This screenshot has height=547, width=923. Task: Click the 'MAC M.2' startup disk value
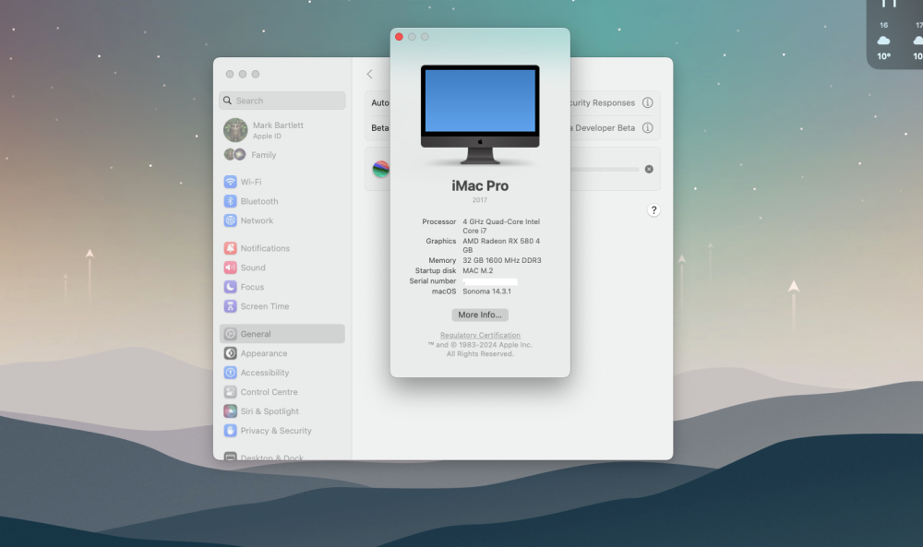coord(478,270)
